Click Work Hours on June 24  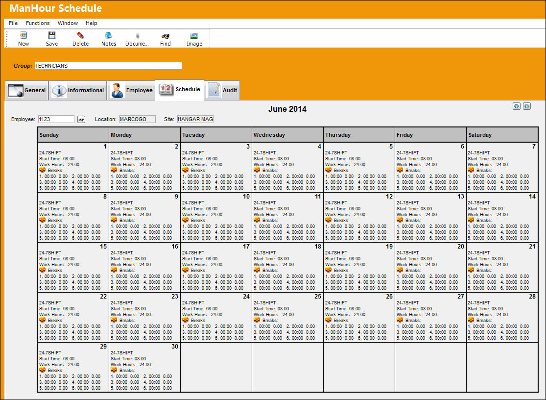(202, 315)
